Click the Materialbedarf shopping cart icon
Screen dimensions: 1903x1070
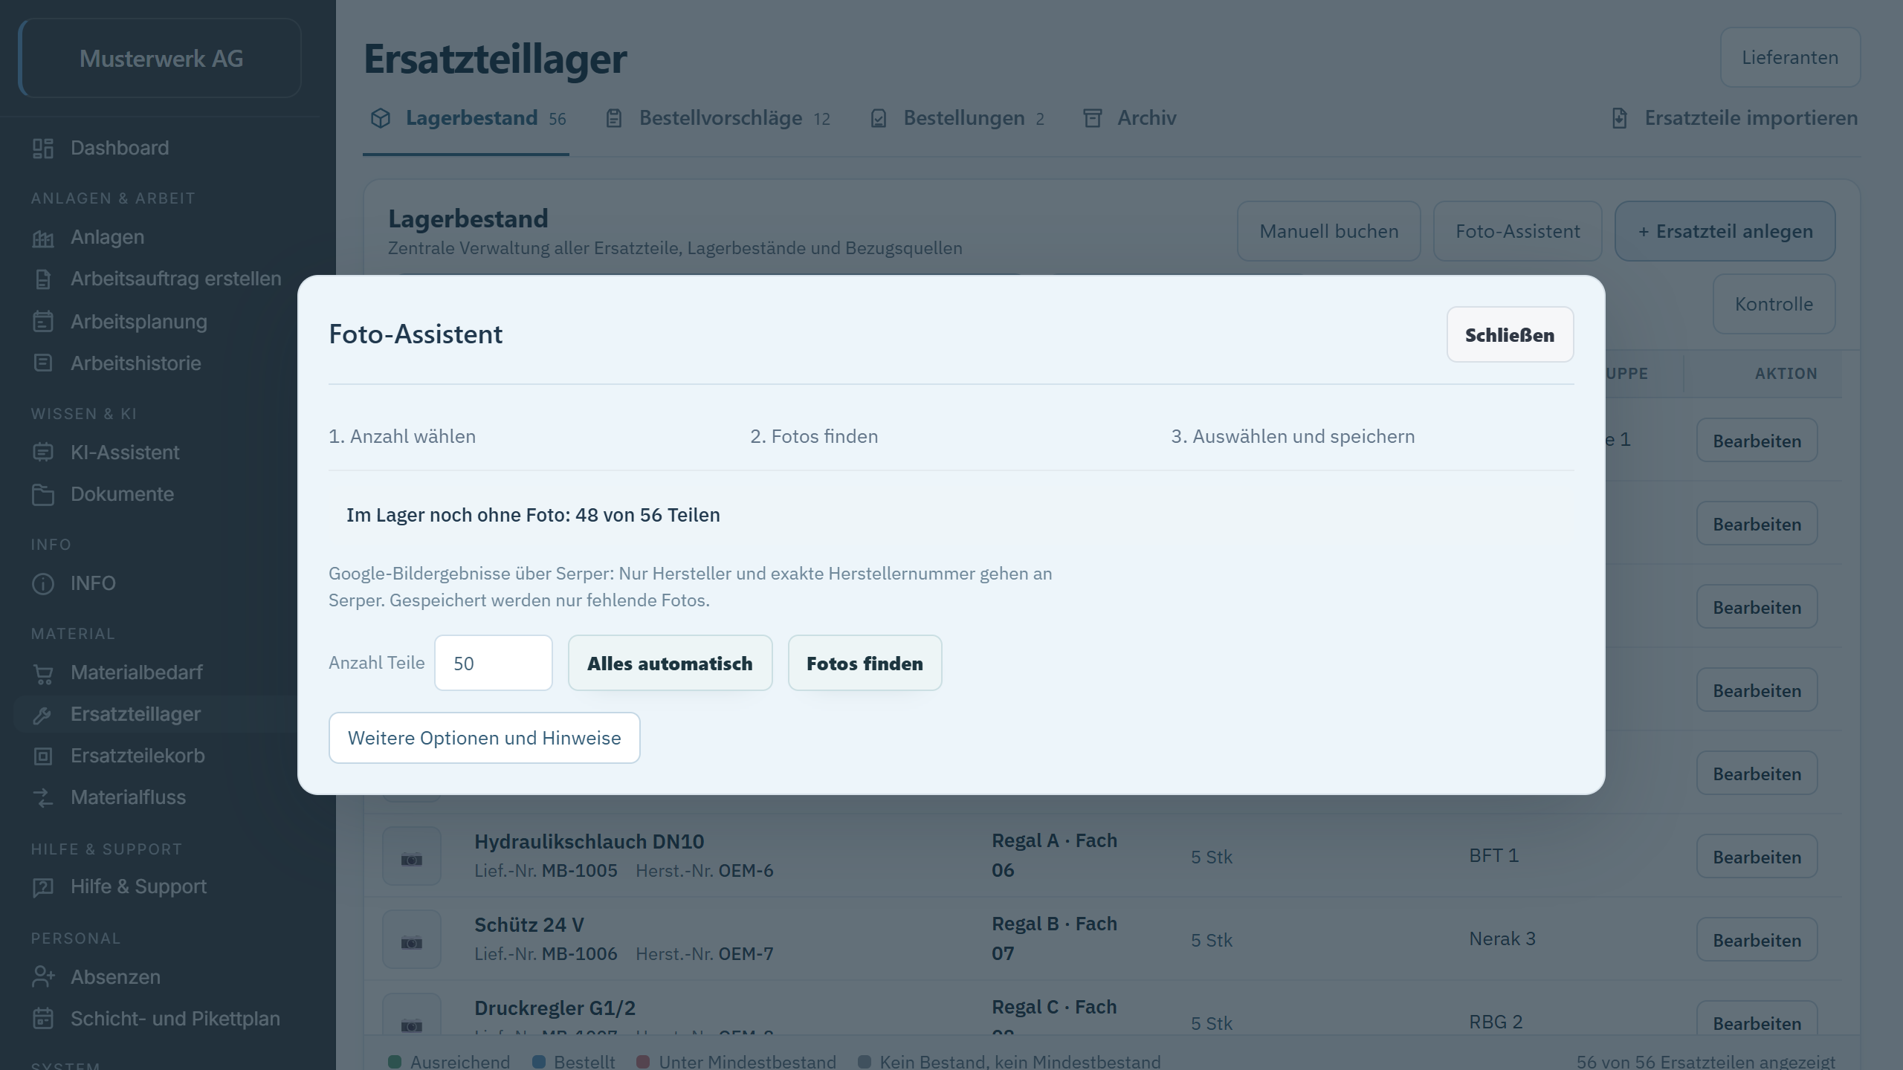click(43, 673)
